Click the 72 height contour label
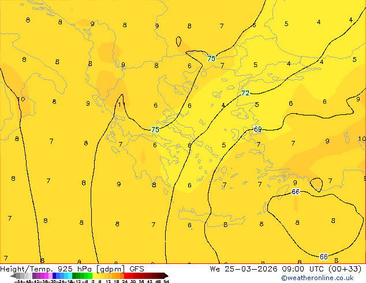This screenshot has height=283, width=366. point(245,93)
